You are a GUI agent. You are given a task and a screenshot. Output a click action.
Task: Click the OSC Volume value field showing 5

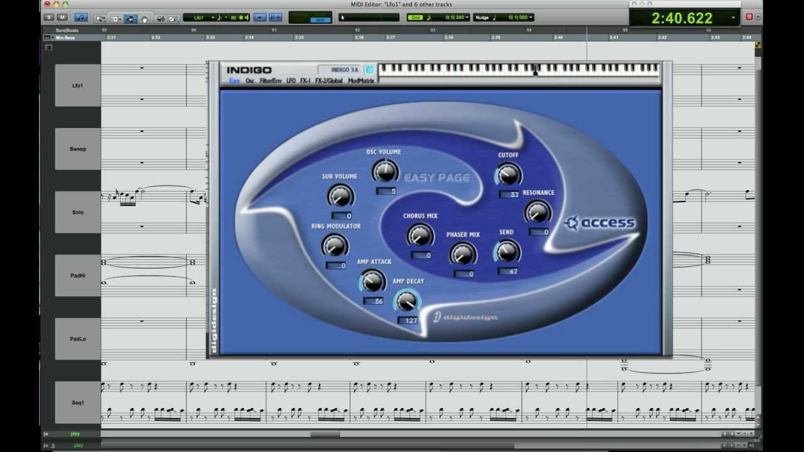[x=386, y=191]
